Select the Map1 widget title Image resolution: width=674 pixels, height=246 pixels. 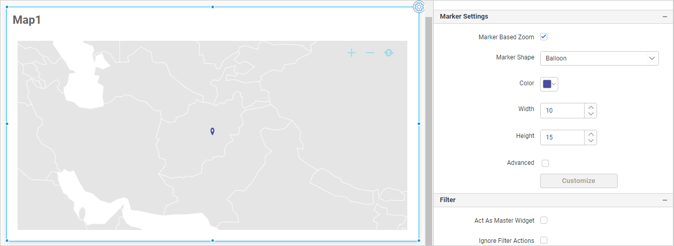27,20
